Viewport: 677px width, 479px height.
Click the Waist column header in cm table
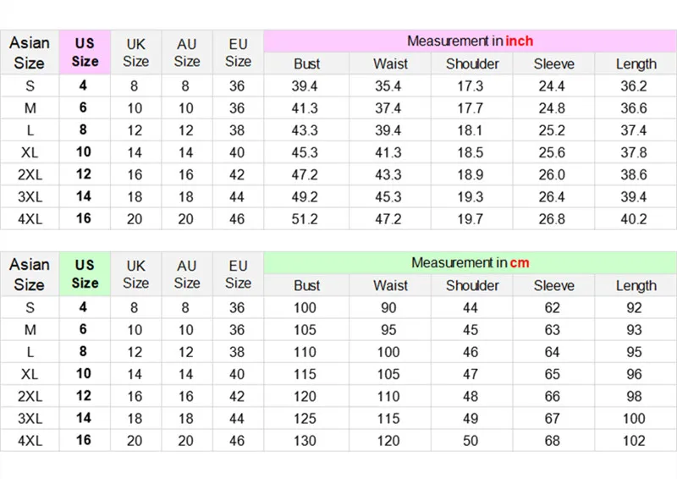point(390,285)
